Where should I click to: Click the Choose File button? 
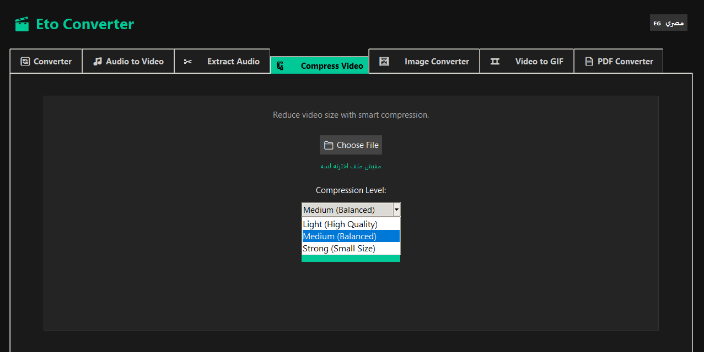point(351,145)
